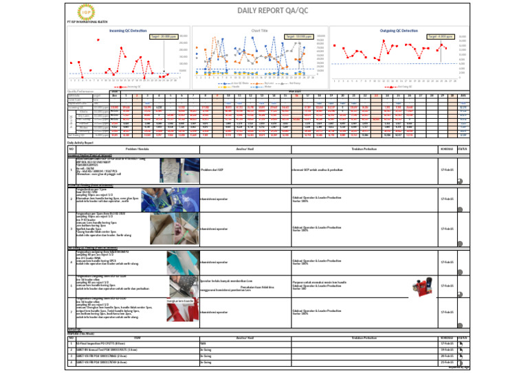The width and height of the screenshot is (528, 373).
Task: Select the 'DAILY REPORT QA/QC' heading
Action: pyautogui.click(x=272, y=10)
